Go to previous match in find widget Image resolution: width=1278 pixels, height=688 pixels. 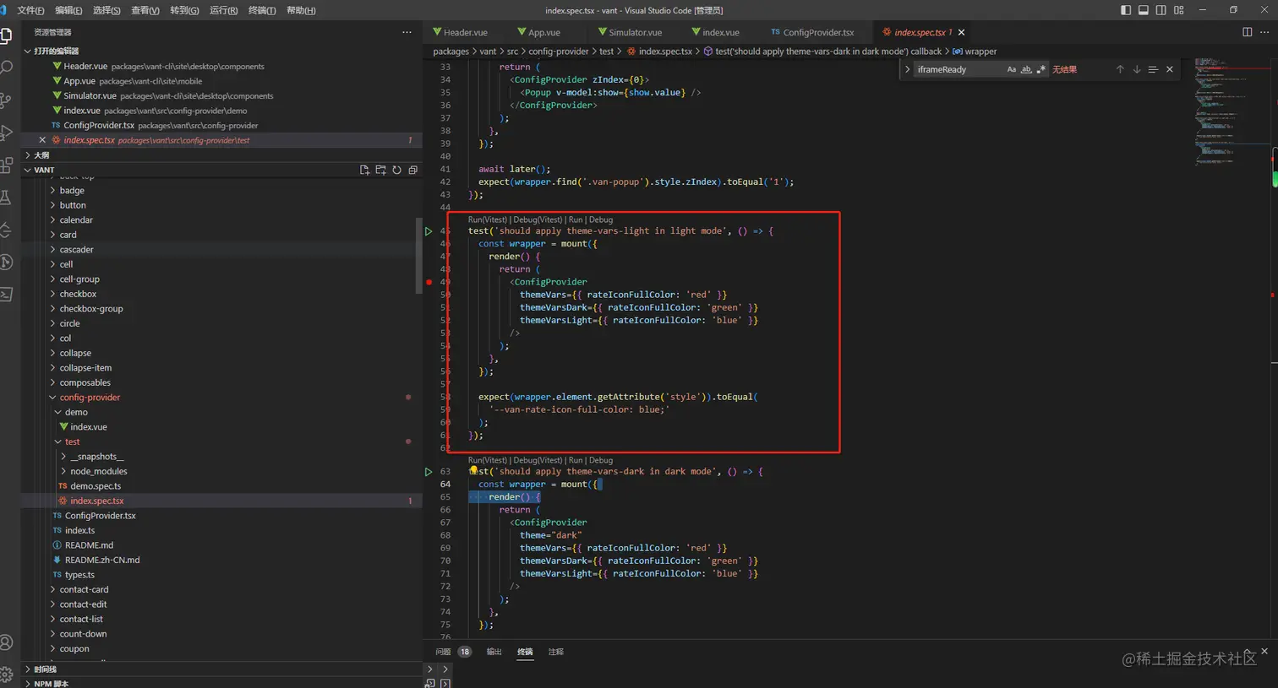pos(1120,69)
